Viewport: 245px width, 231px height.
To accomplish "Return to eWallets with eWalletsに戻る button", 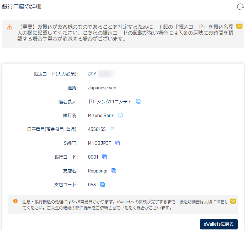I will (x=219, y=224).
